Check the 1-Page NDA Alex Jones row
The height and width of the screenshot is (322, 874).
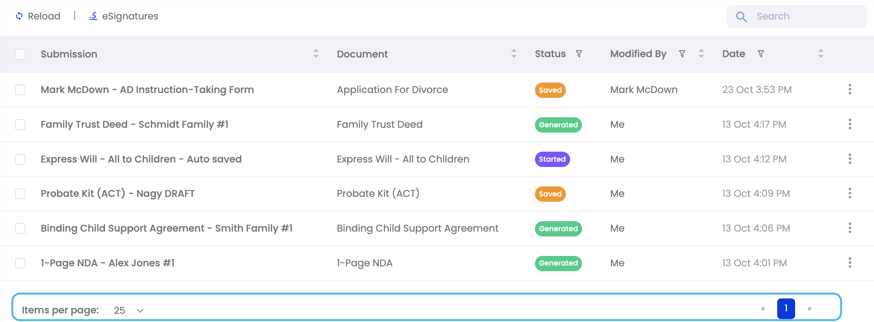[20, 263]
